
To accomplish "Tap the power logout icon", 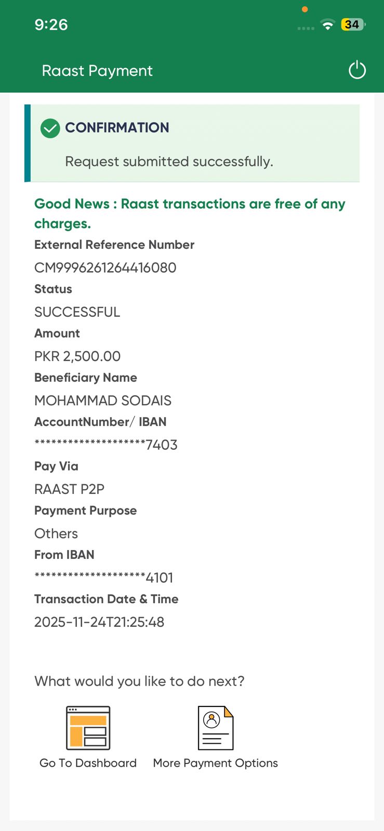I will click(x=357, y=70).
